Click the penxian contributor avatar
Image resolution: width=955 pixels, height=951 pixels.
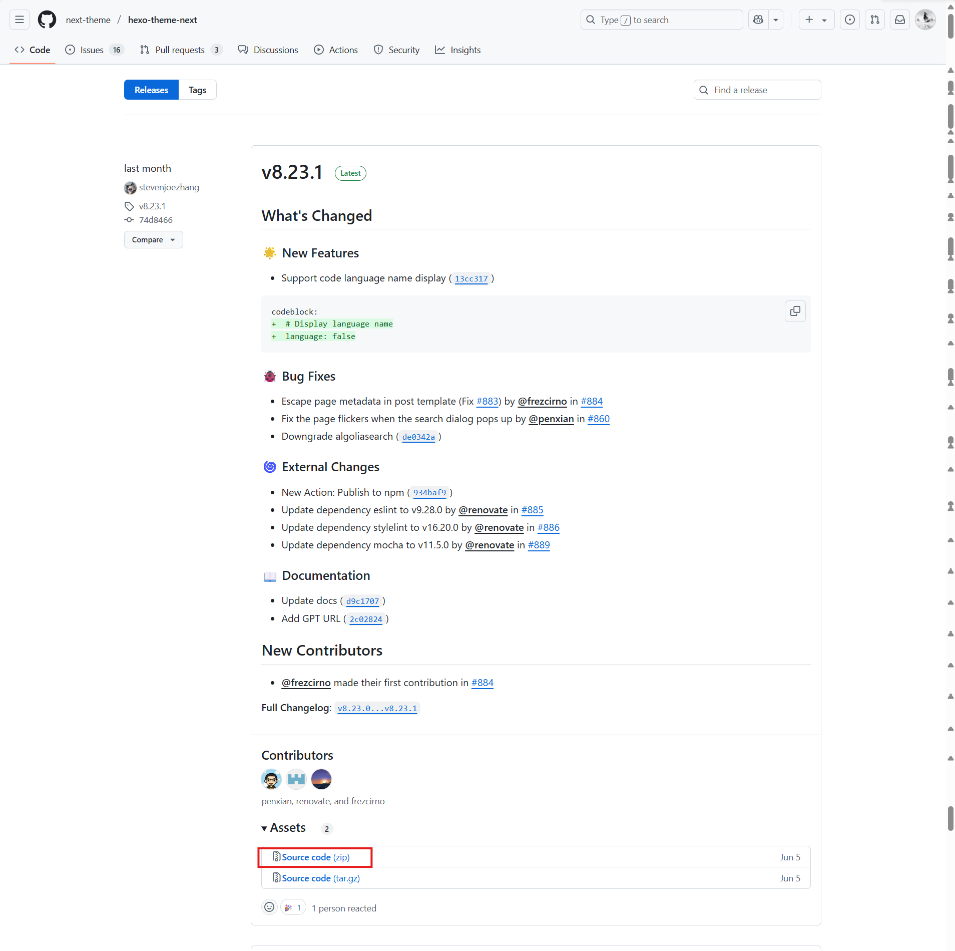271,779
